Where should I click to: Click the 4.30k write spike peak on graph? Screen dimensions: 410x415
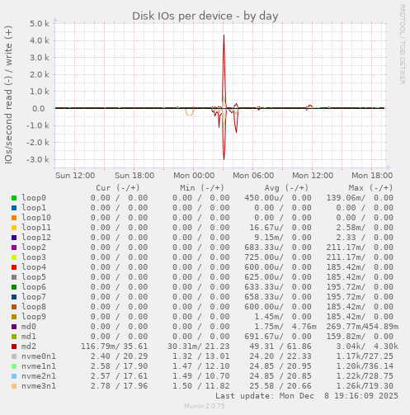click(224, 35)
